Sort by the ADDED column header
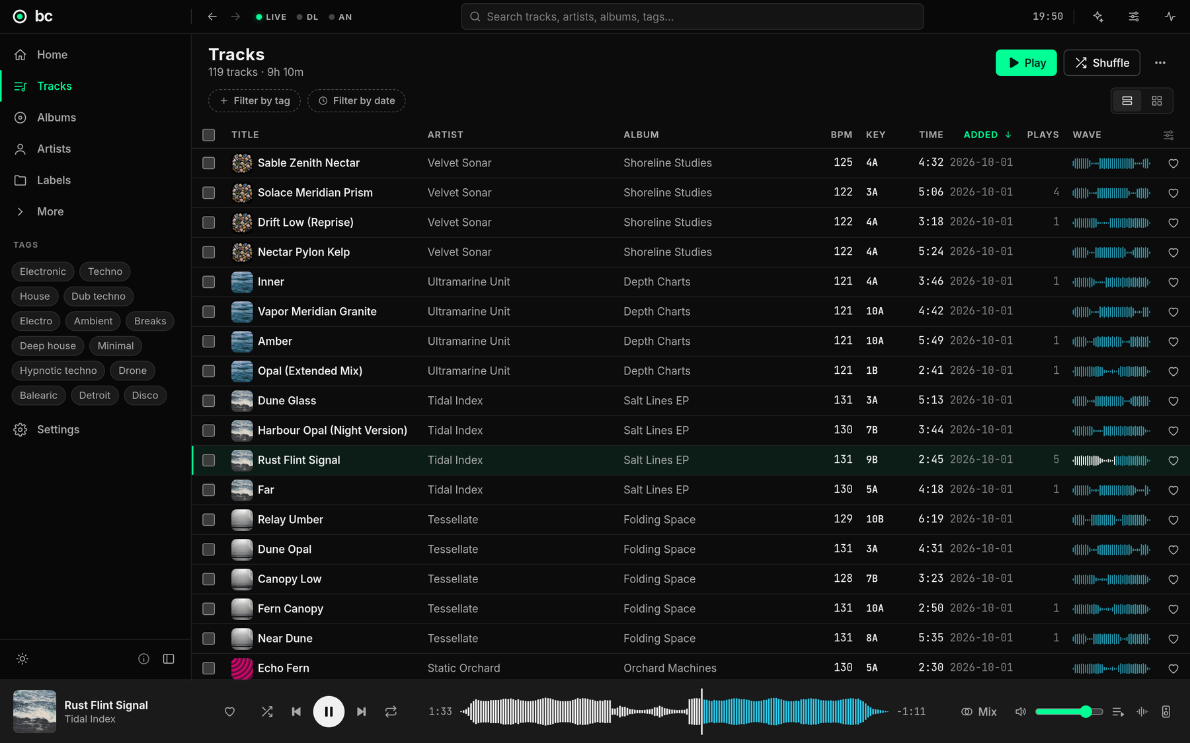The image size is (1190, 743). [x=987, y=135]
